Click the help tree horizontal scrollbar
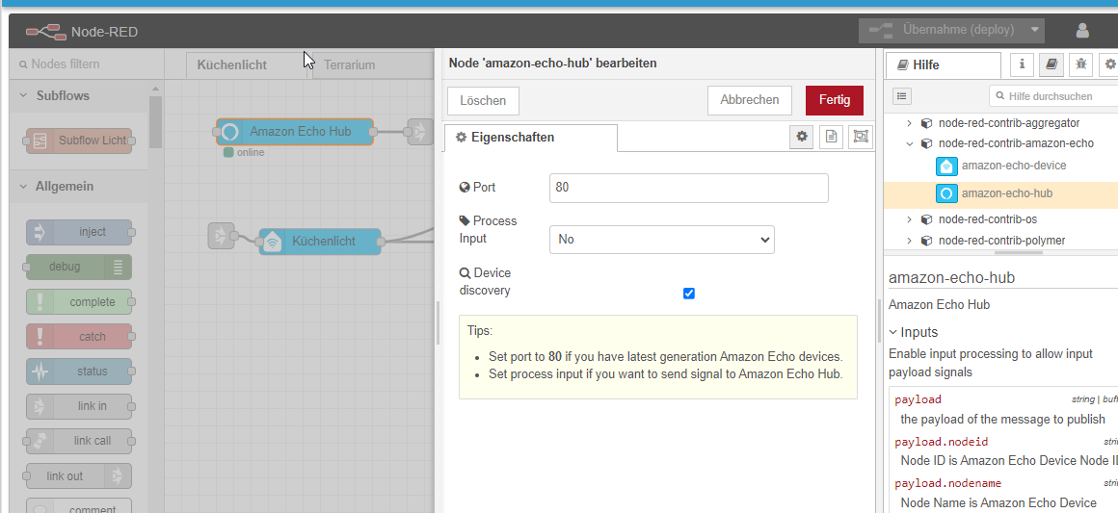1118x513 pixels. [x=1018, y=252]
